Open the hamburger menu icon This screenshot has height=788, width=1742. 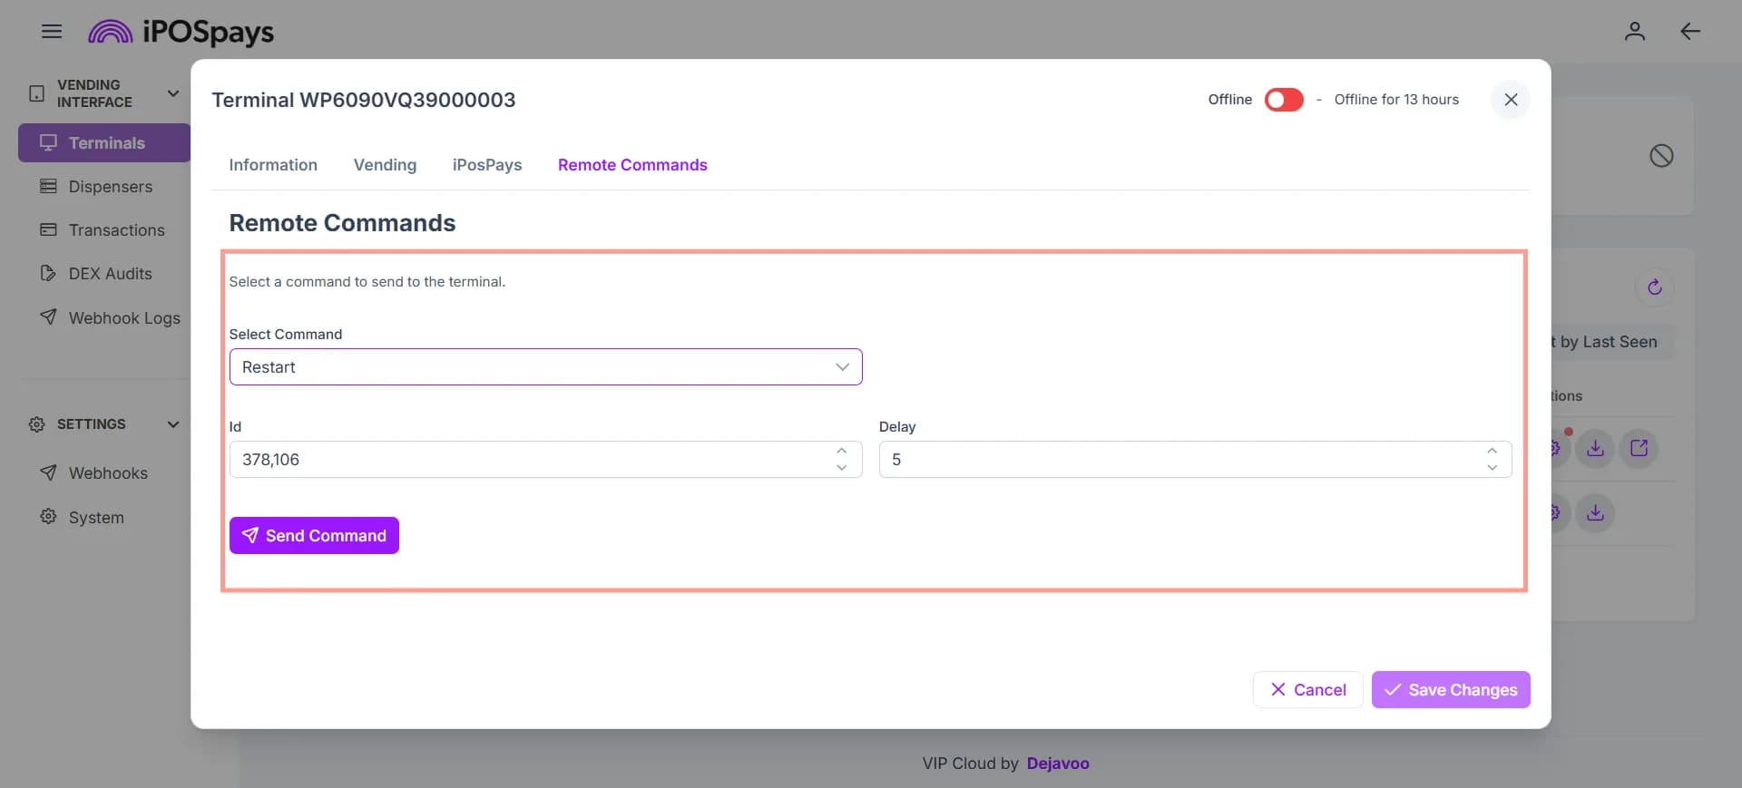point(52,32)
